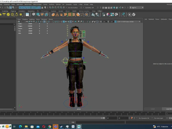
Task: Open the Renderer menu in the viewport panel
Action: pyautogui.click(x=44, y=19)
